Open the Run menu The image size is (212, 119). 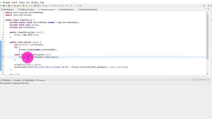[28, 2]
